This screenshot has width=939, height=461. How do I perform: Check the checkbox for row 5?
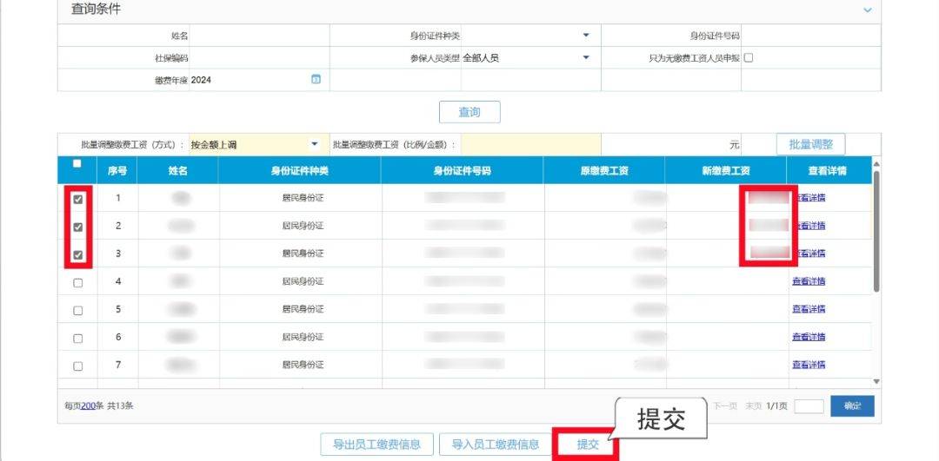(x=78, y=311)
